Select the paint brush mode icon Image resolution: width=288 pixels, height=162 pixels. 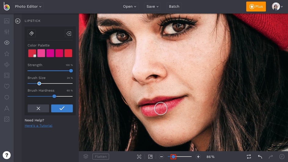[32, 34]
